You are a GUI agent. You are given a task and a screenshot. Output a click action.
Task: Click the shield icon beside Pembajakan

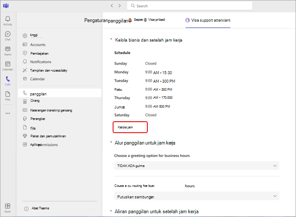(25, 53)
